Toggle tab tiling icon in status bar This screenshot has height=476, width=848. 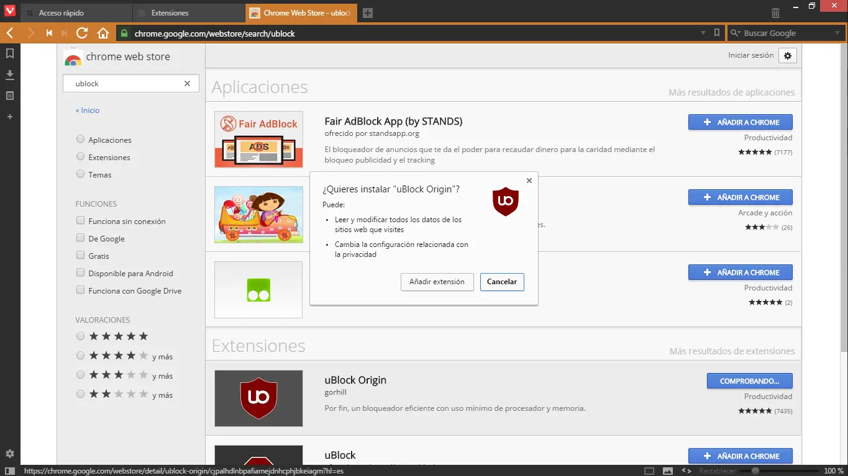pyautogui.click(x=649, y=471)
